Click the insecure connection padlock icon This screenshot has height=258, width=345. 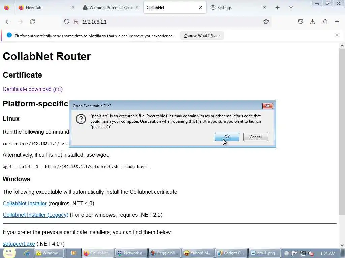[76, 21]
